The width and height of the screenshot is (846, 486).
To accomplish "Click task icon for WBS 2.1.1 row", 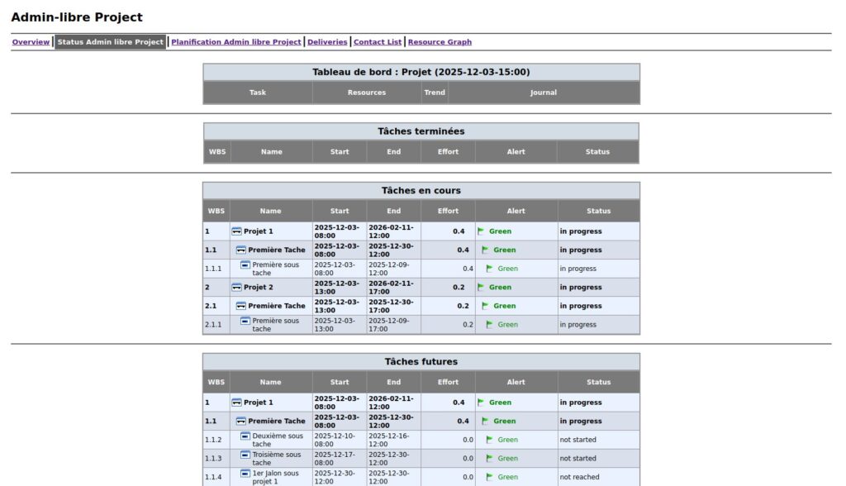I will pos(245,321).
